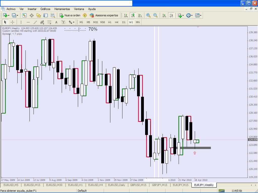
Task: Switch to the EURUSD,M5 chart tab
Action: [11, 185]
